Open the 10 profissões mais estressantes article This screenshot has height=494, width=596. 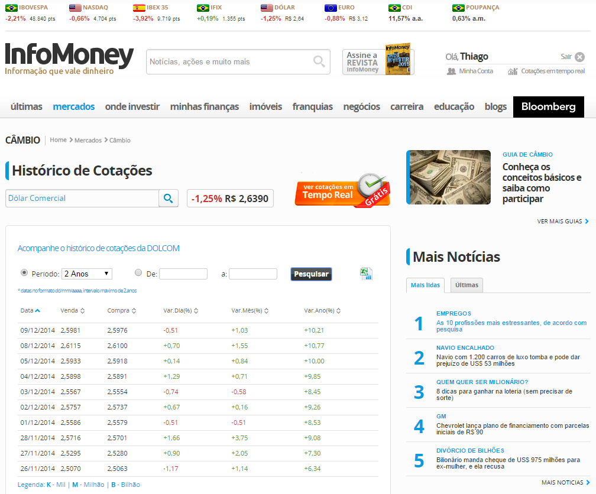(x=511, y=326)
